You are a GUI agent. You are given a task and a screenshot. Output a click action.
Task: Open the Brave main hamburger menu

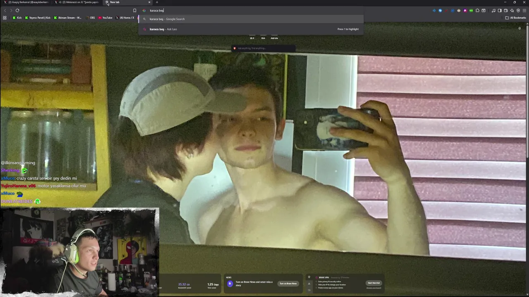(524, 10)
